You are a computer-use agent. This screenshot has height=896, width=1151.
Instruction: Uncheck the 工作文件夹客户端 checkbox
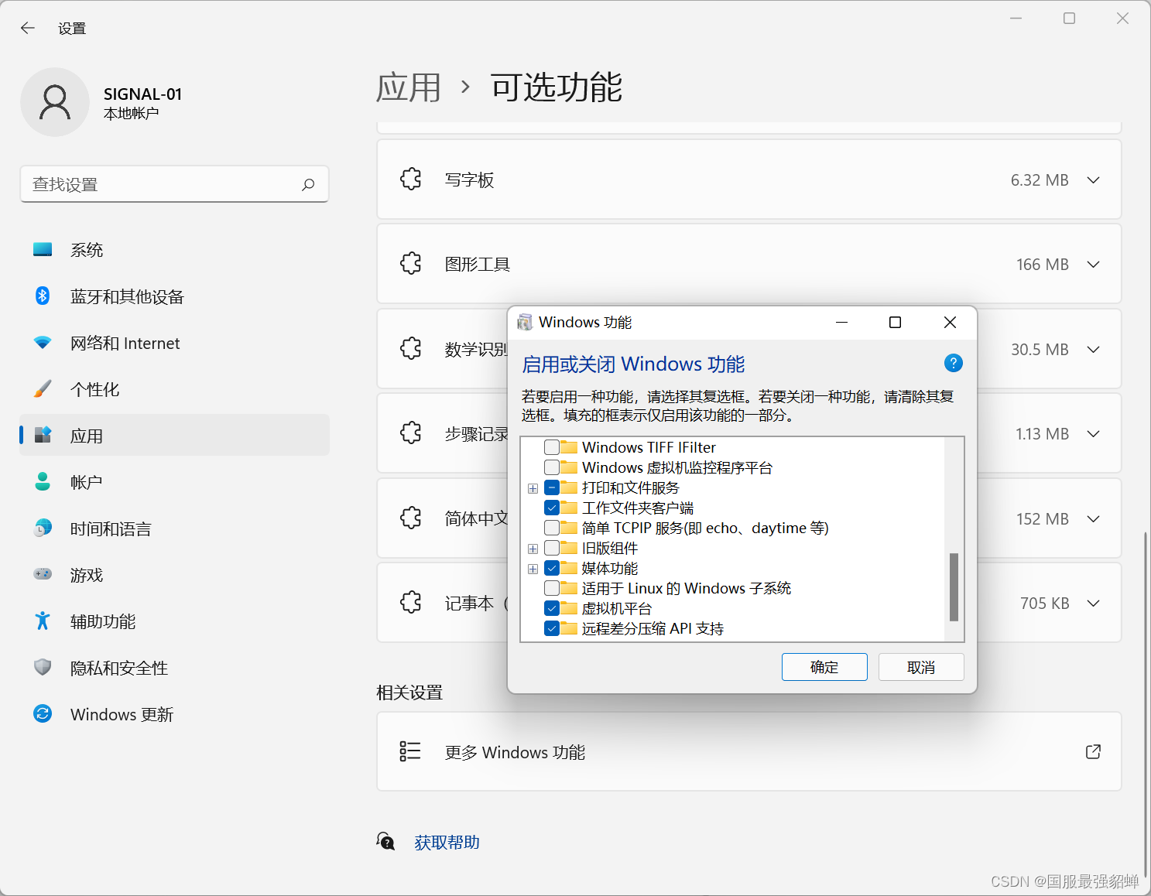tap(552, 508)
